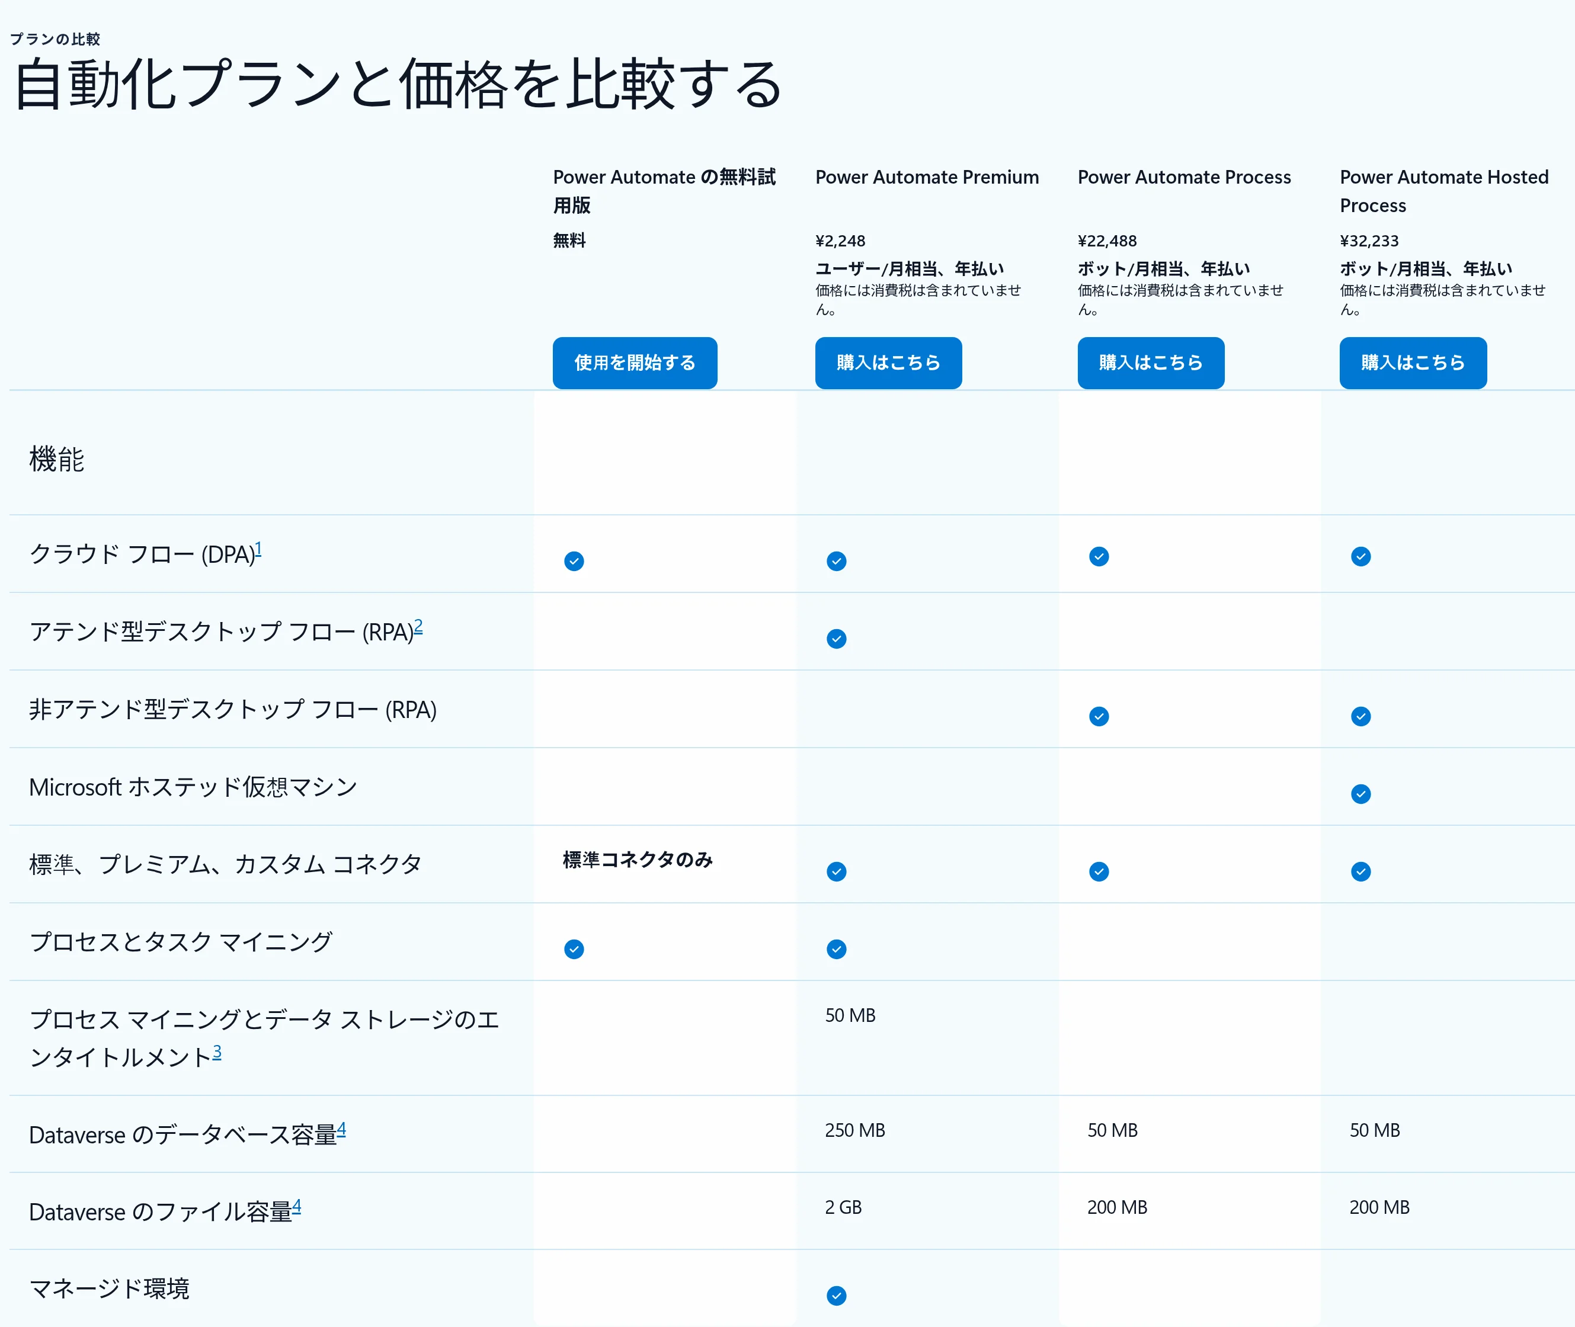Click 購入はこちら under Power Automate Process
This screenshot has width=1575, height=1327.
point(1151,363)
